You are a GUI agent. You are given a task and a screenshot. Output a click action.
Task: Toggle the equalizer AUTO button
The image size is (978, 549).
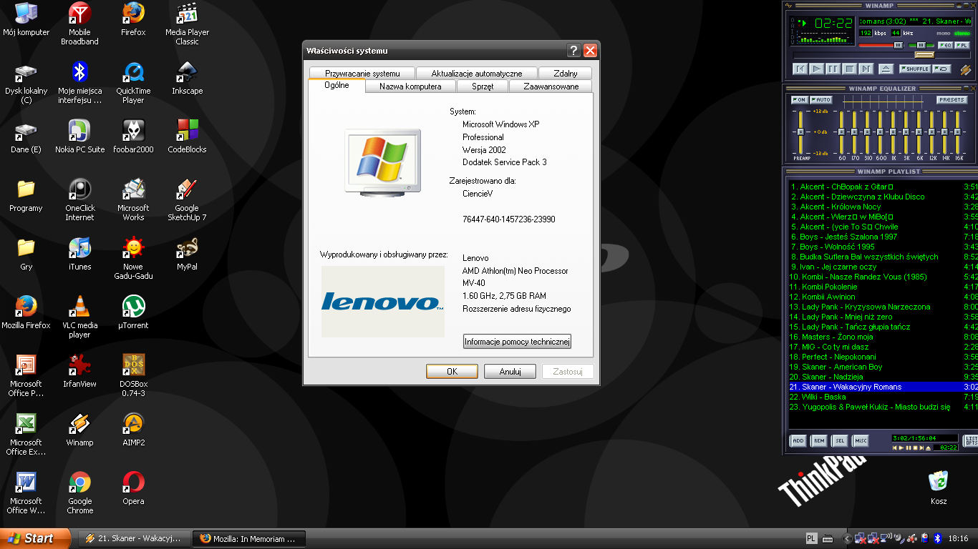pyautogui.click(x=821, y=100)
